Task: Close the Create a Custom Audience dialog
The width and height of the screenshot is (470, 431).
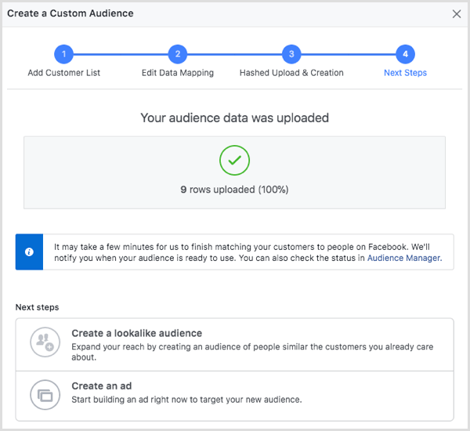Action: (x=457, y=13)
